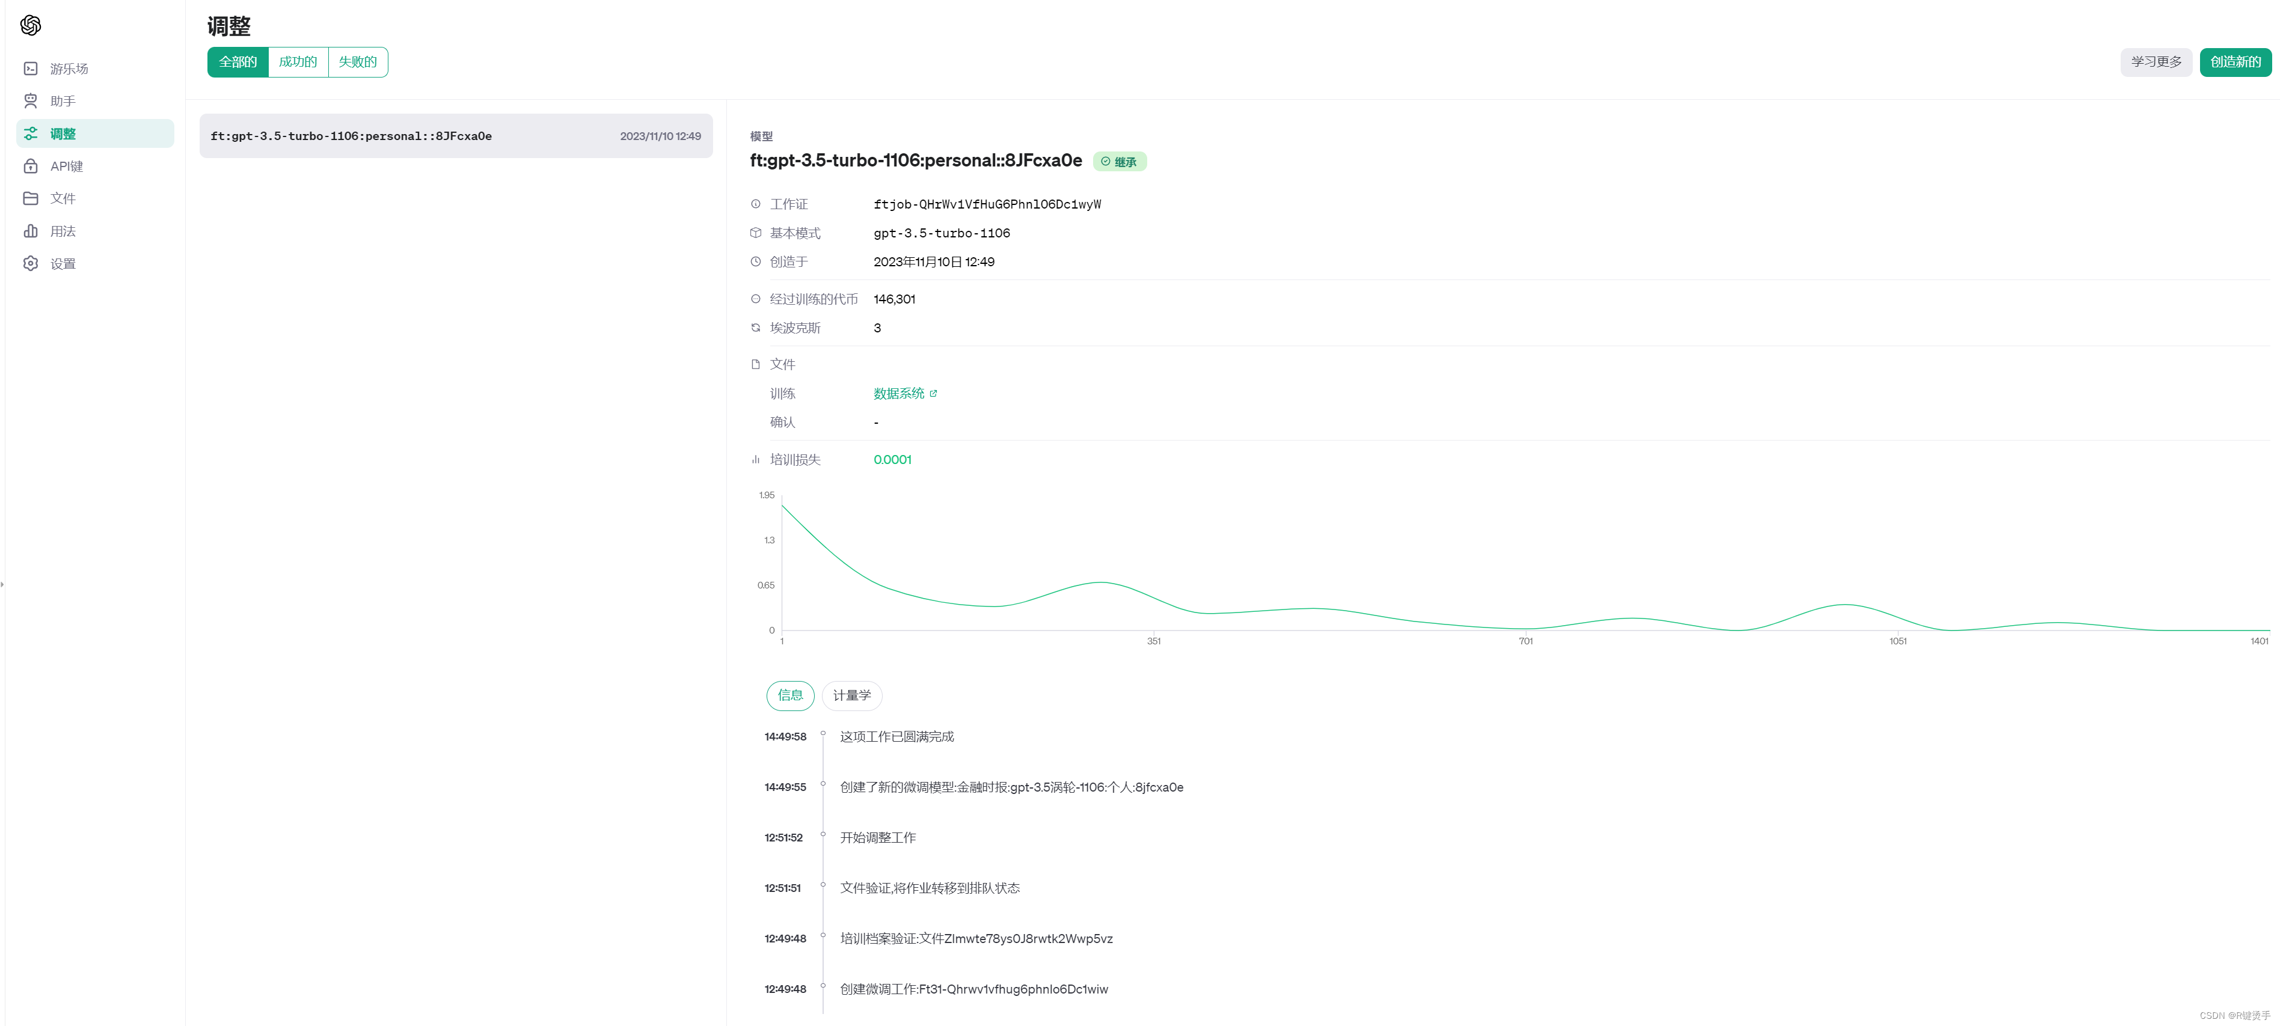Click y-axis label 1.95 on chart
The width and height of the screenshot is (2280, 1026).
pyautogui.click(x=767, y=495)
